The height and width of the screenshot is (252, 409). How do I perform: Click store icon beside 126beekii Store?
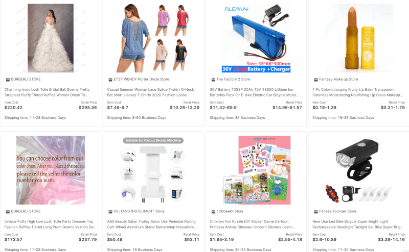(x=213, y=211)
